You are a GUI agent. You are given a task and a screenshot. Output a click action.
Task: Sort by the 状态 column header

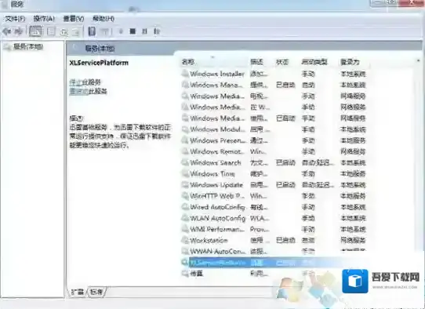pos(282,62)
